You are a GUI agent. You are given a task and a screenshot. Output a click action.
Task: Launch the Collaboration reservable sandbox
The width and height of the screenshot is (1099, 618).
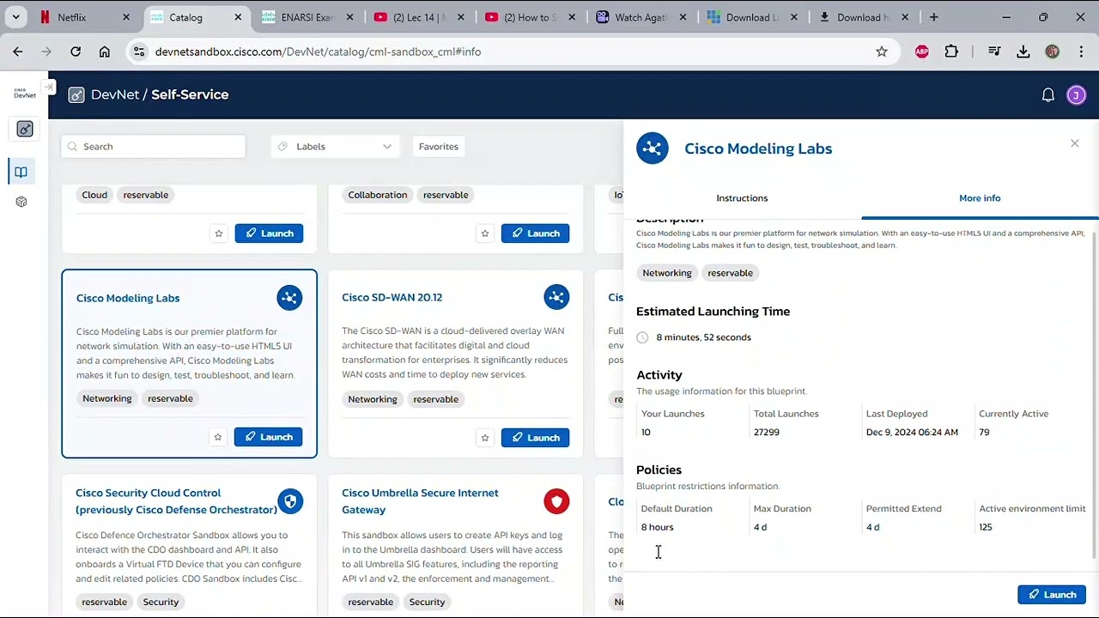click(535, 233)
